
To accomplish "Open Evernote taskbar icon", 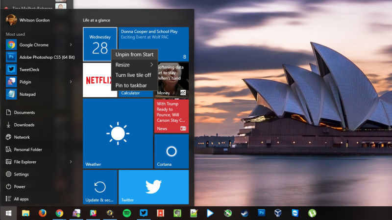I will 177,213.
